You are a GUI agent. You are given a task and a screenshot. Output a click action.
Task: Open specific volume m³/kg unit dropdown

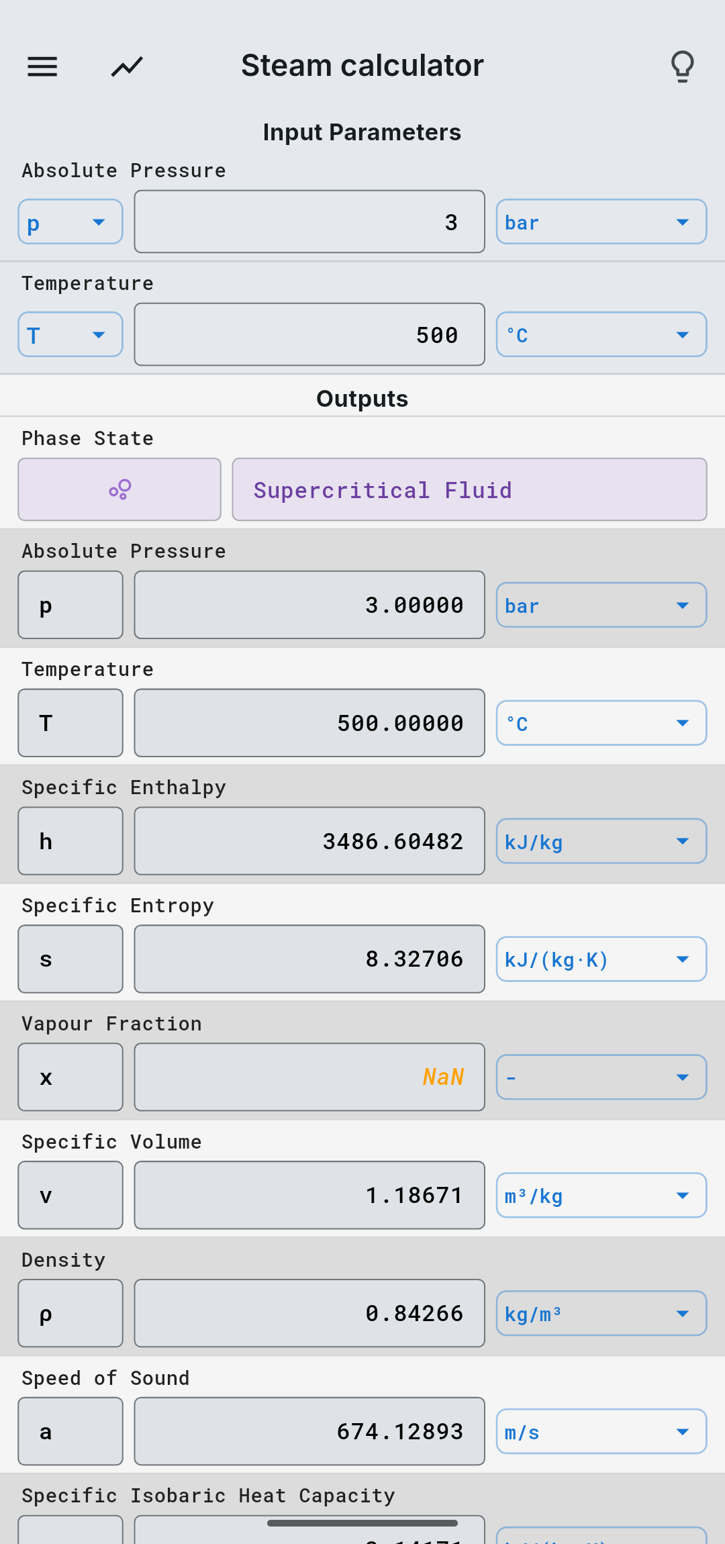601,1196
